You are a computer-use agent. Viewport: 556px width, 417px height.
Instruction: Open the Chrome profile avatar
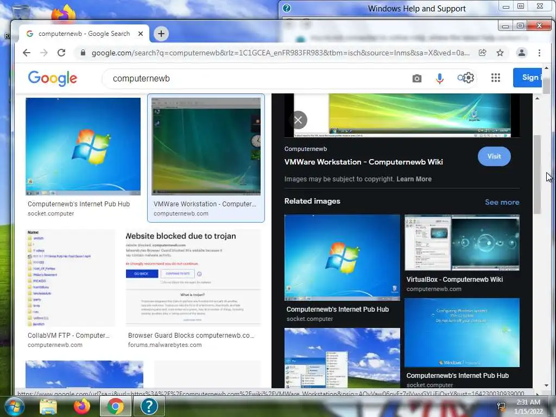coord(522,53)
